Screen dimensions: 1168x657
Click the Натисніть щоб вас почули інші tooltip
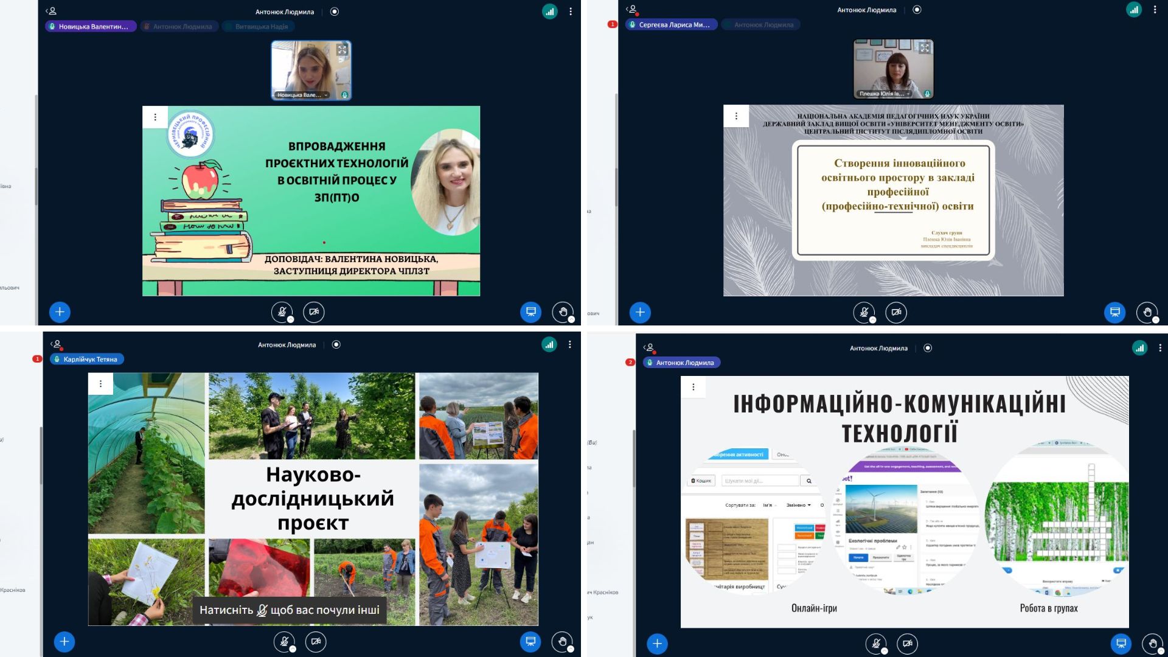click(290, 610)
